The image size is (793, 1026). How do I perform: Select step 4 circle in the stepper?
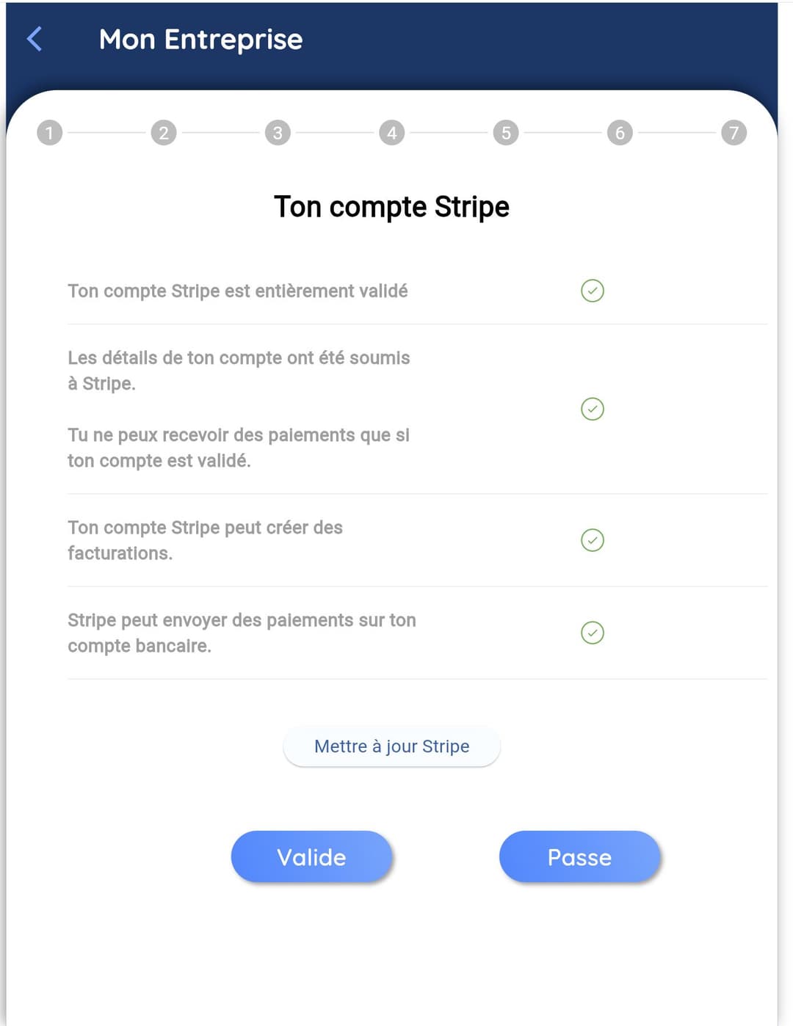click(392, 133)
